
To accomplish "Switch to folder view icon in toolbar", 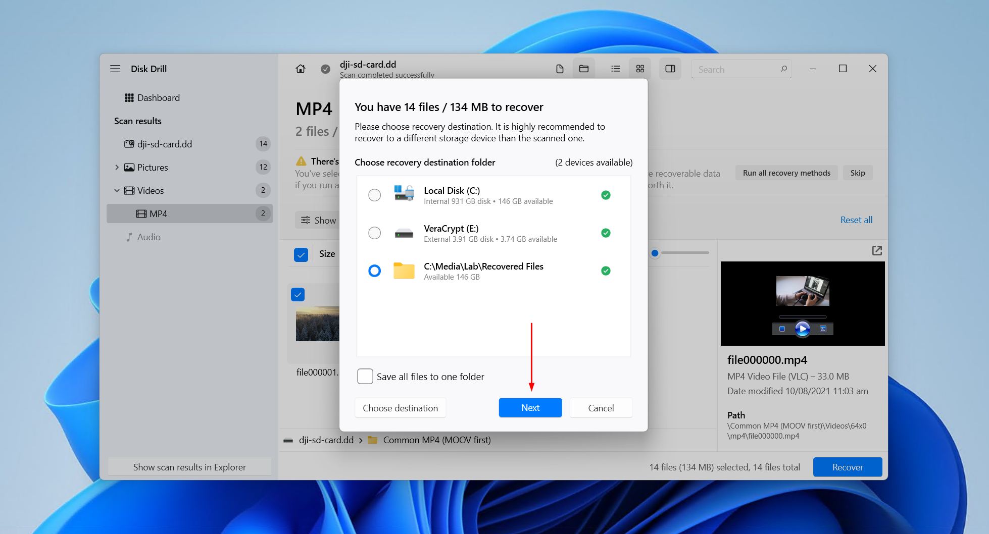I will [584, 69].
